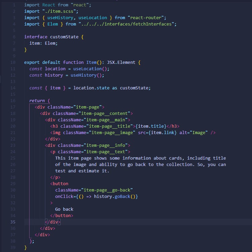Click "item: Elem;" inside the interface
The image size is (252, 252).
click(x=43, y=43)
